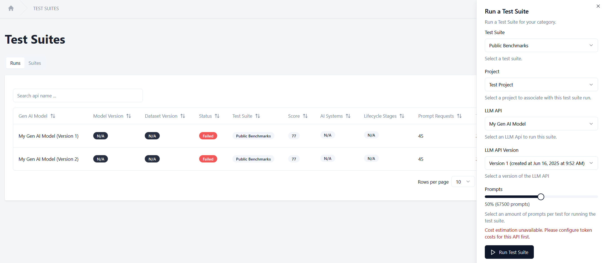This screenshot has width=602, height=263.
Task: Open the My Gen AI Model selector
Action: coord(541,124)
